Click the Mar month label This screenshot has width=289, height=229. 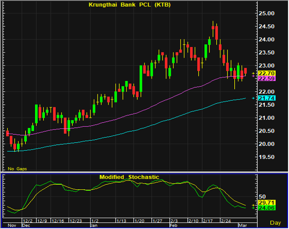coord(243,225)
